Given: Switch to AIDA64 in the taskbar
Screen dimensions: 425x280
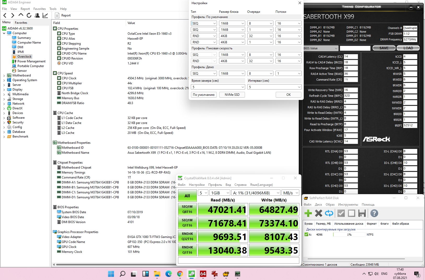Looking at the screenshot, I should (203, 274).
